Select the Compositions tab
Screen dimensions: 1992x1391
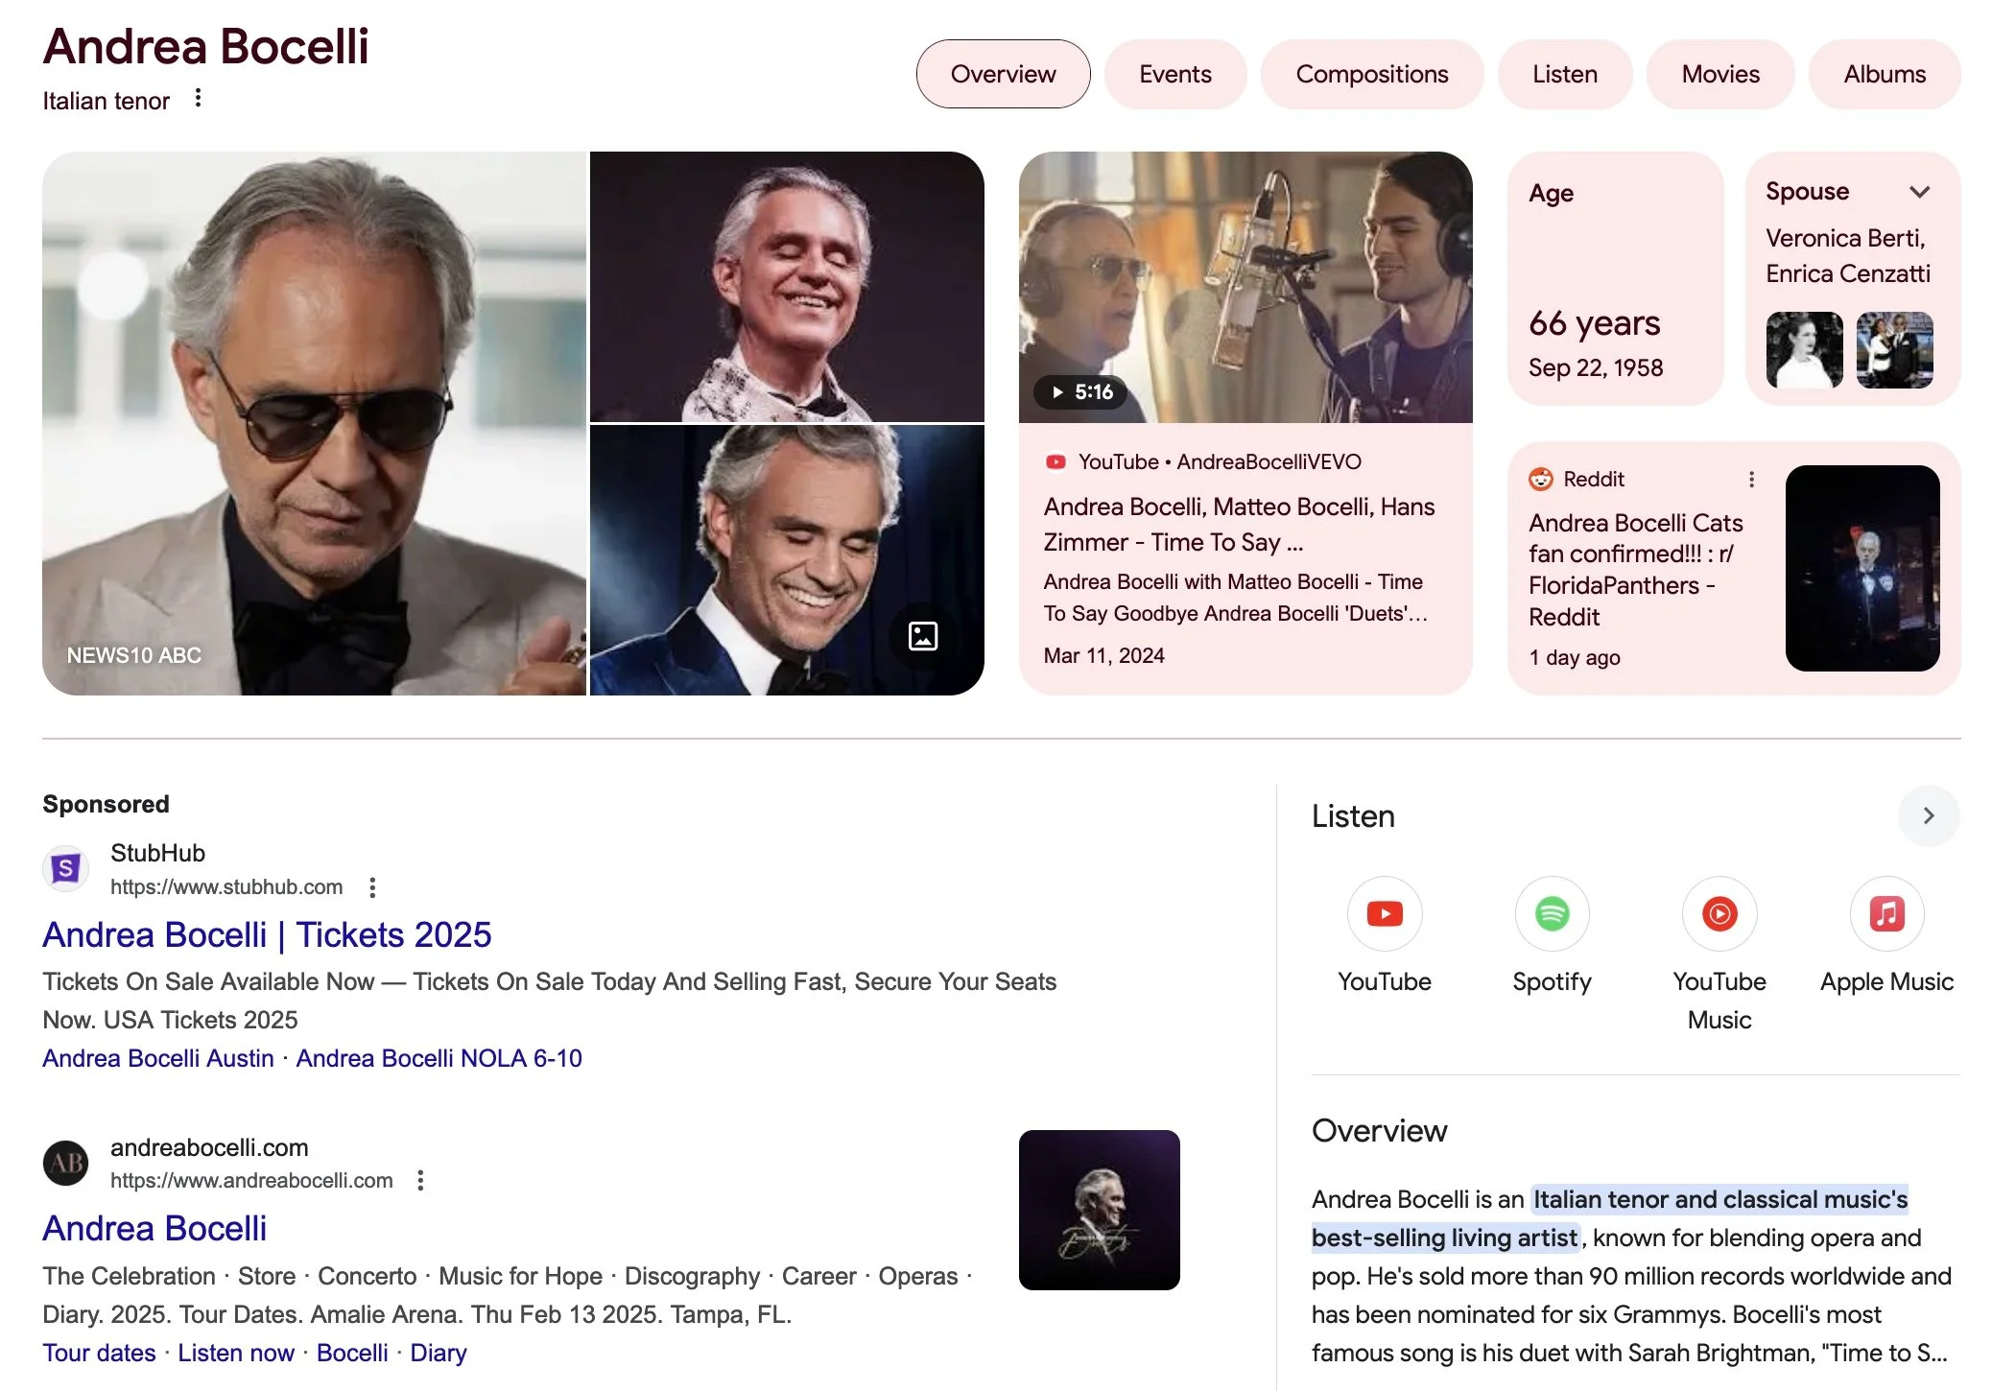point(1371,74)
